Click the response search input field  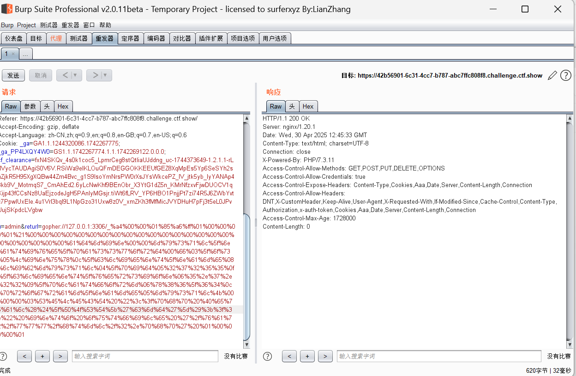pyautogui.click(x=439, y=356)
